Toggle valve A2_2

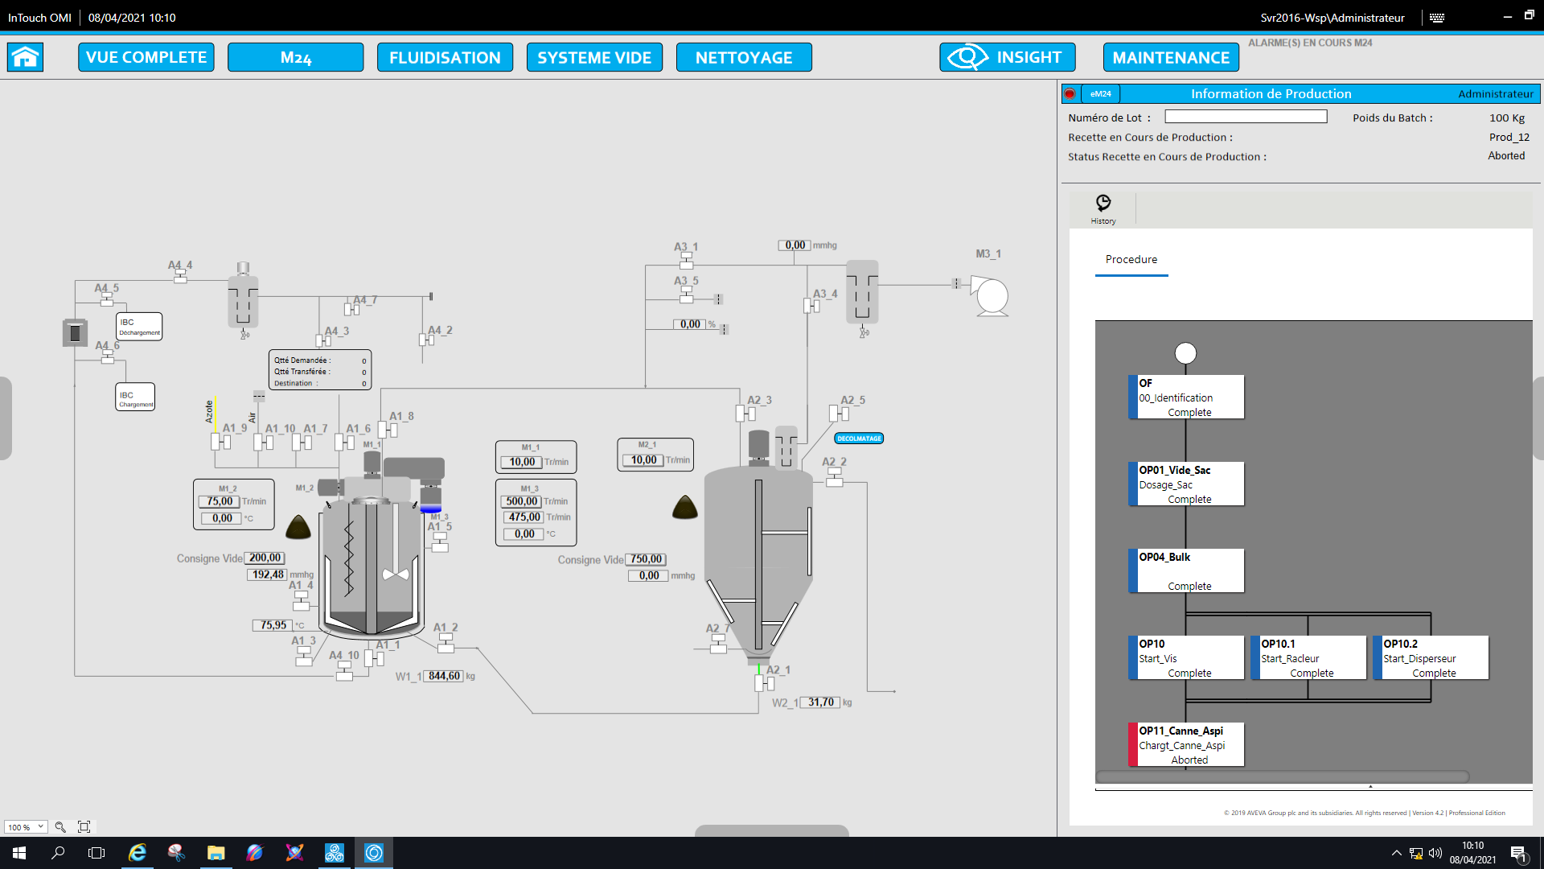(x=834, y=478)
